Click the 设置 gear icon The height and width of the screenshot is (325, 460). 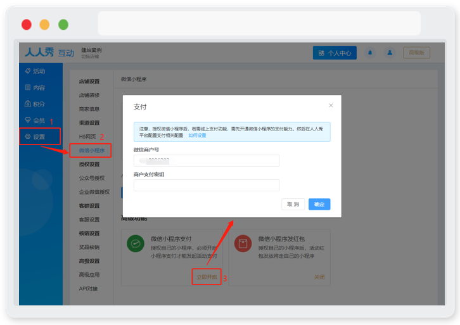click(28, 136)
